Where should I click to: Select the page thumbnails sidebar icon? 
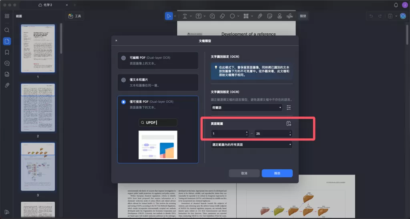coord(7,41)
